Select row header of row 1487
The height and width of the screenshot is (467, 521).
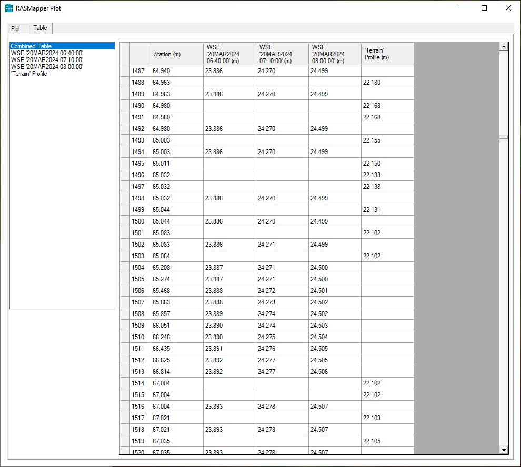tap(125, 71)
